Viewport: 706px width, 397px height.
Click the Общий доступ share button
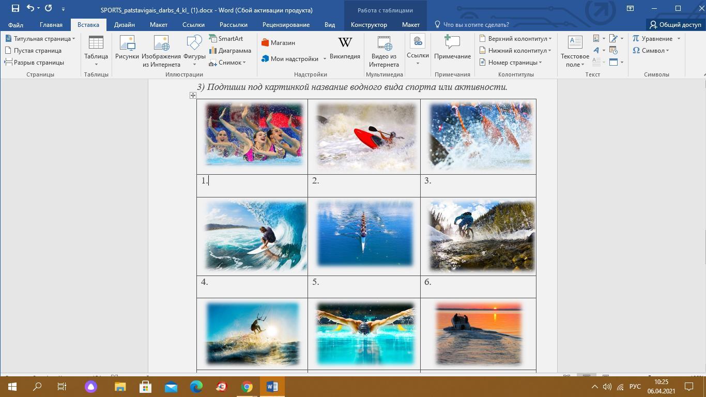click(675, 25)
